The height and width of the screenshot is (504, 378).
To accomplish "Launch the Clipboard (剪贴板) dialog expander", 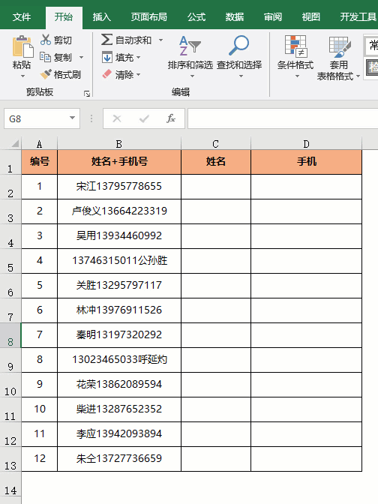I will point(87,94).
